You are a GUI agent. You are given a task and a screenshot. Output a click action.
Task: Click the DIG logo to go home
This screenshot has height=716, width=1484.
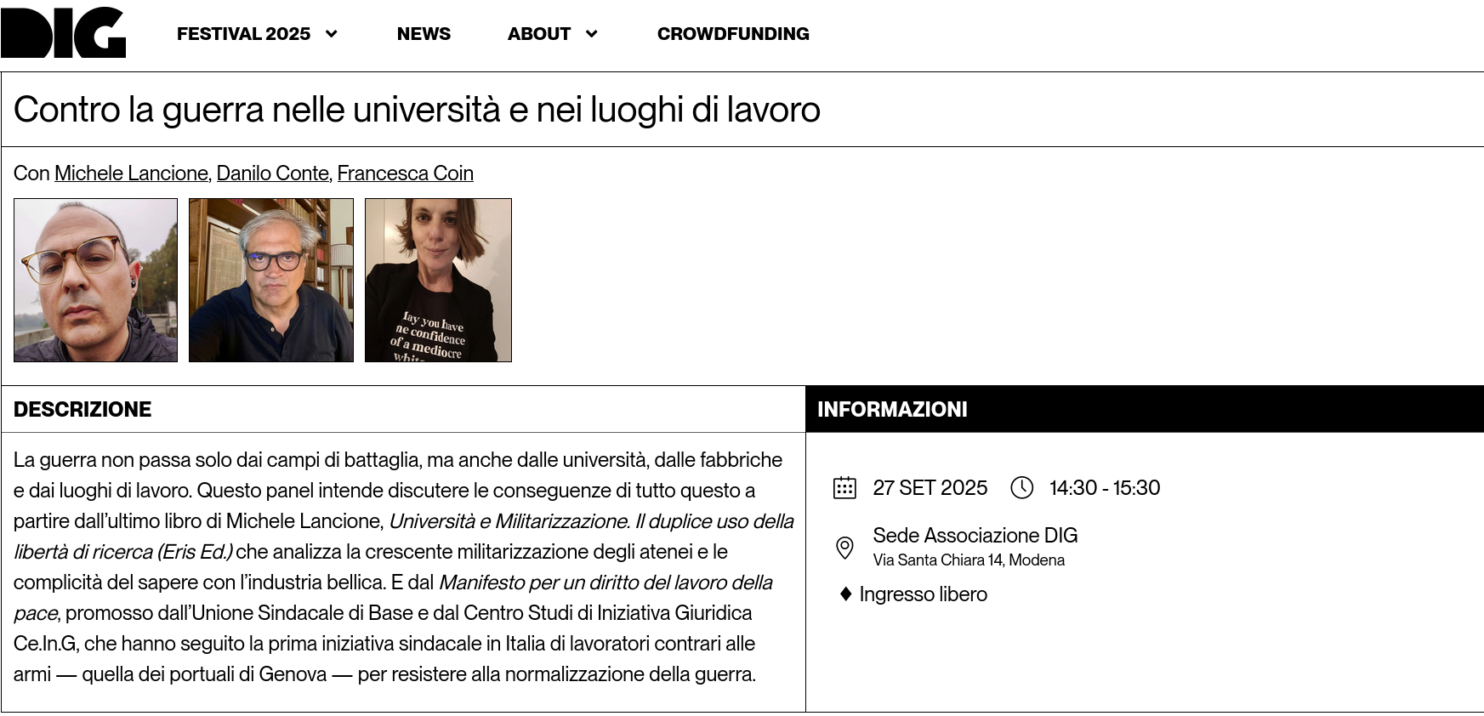[x=63, y=33]
